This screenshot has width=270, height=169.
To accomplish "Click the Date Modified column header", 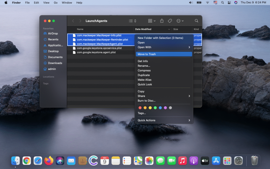I will pyautogui.click(x=143, y=29).
